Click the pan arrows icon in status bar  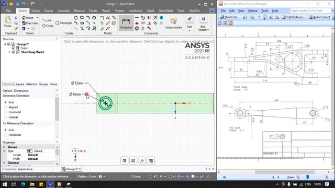187,177
